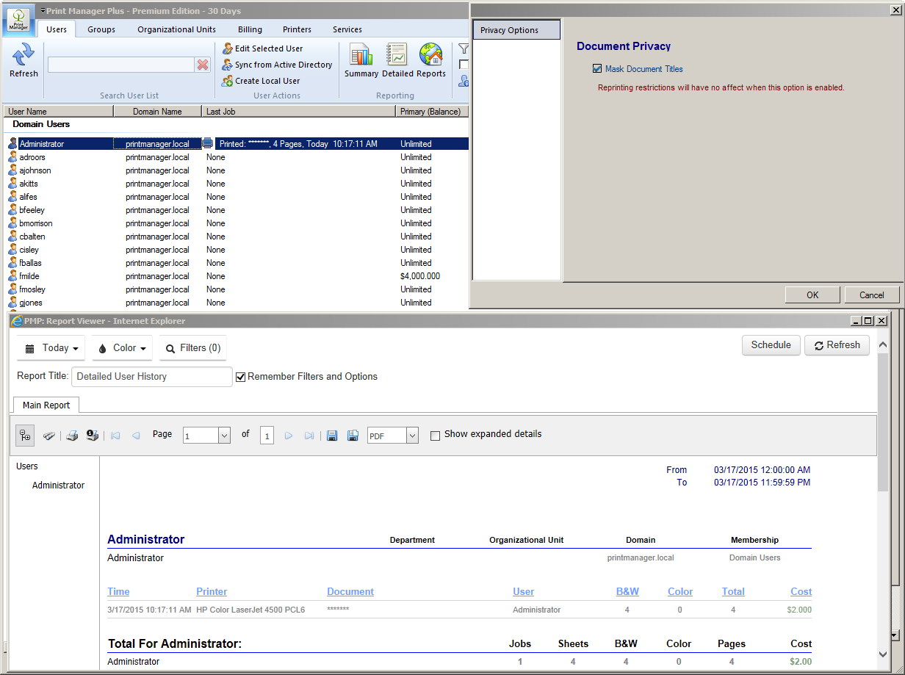Edit the Report Title text field

152,377
